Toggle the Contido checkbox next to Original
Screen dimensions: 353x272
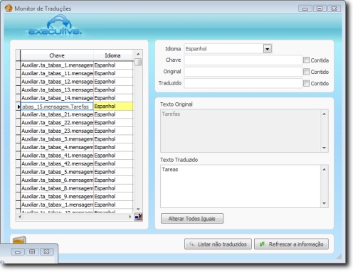[306, 72]
